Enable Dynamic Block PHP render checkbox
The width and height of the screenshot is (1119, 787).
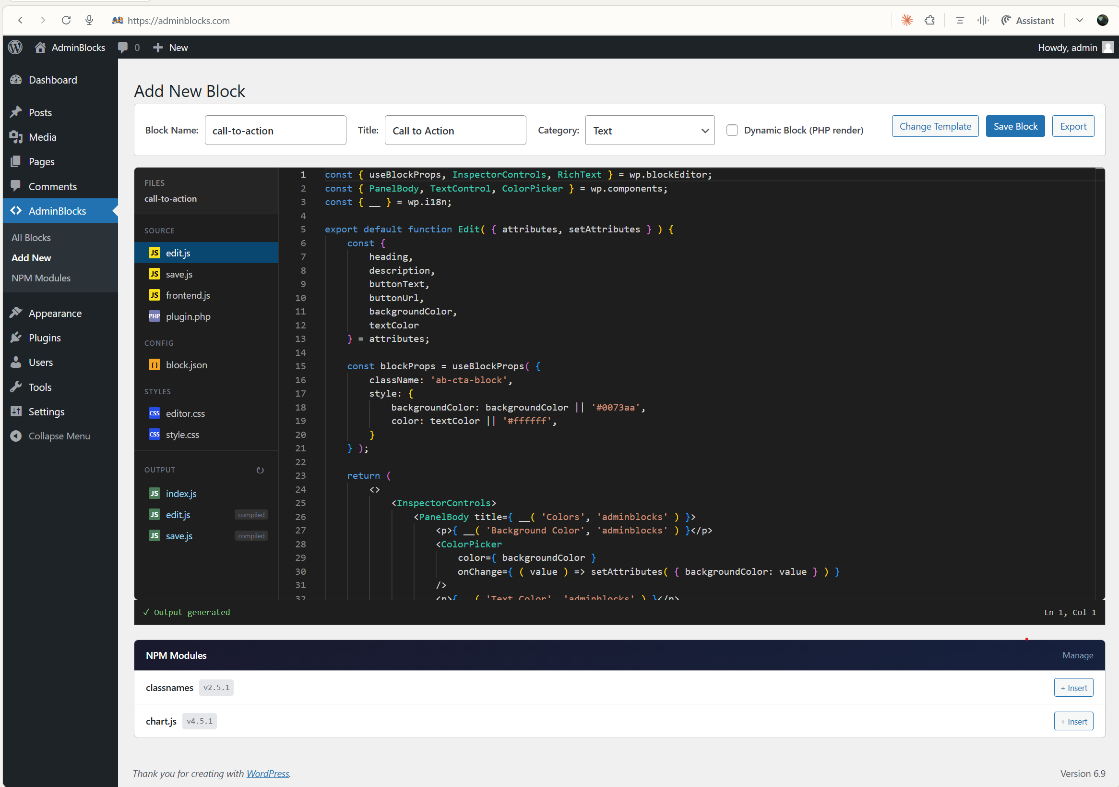(x=732, y=130)
